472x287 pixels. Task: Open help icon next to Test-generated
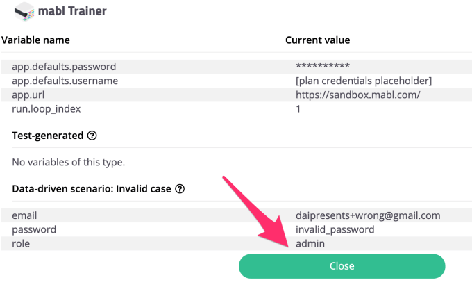[92, 135]
